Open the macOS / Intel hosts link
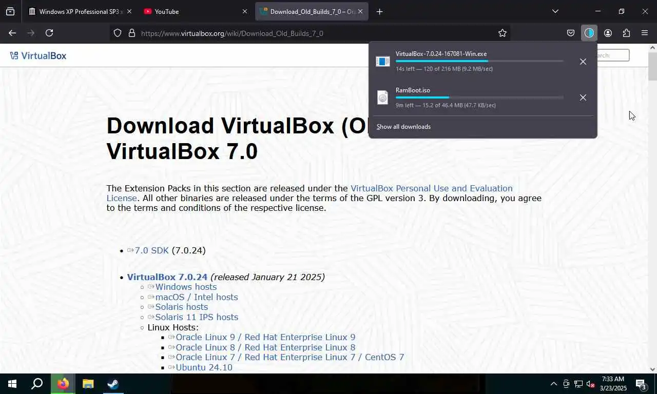This screenshot has width=657, height=394. coord(197,297)
